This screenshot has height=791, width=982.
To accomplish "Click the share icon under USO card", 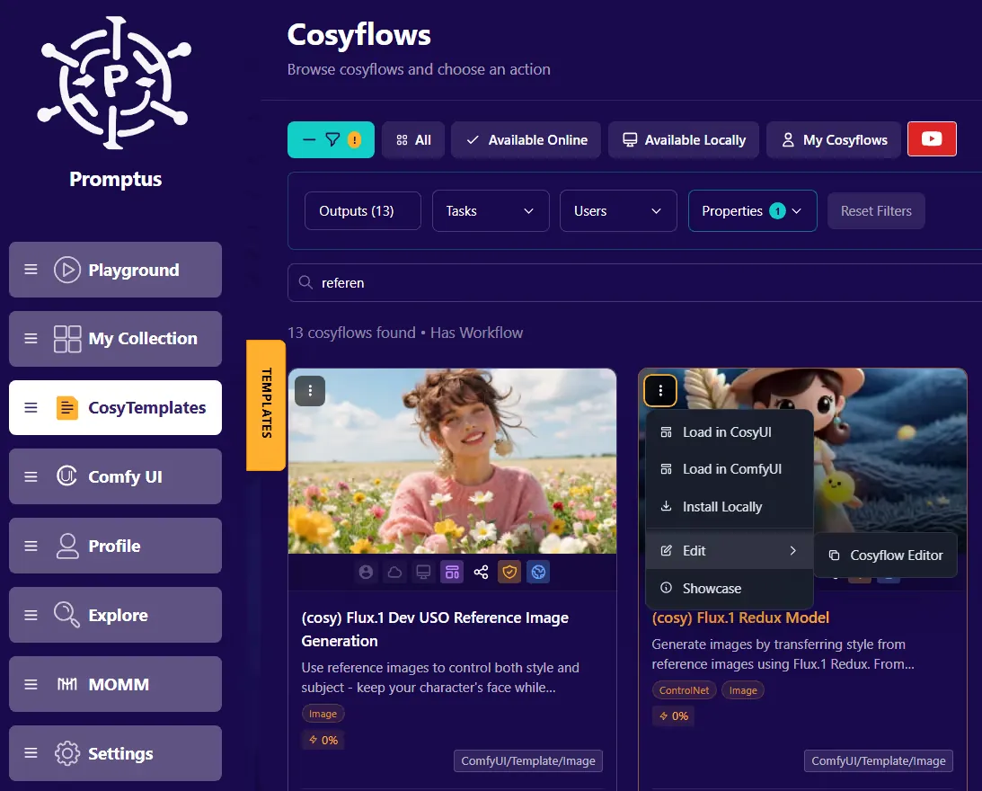I will click(x=481, y=572).
